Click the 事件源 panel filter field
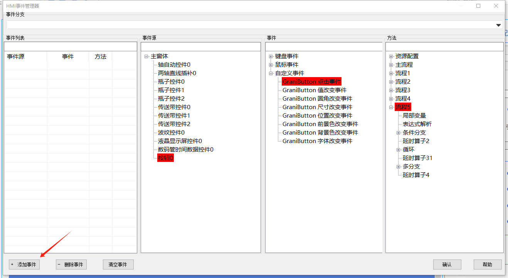 click(201, 46)
